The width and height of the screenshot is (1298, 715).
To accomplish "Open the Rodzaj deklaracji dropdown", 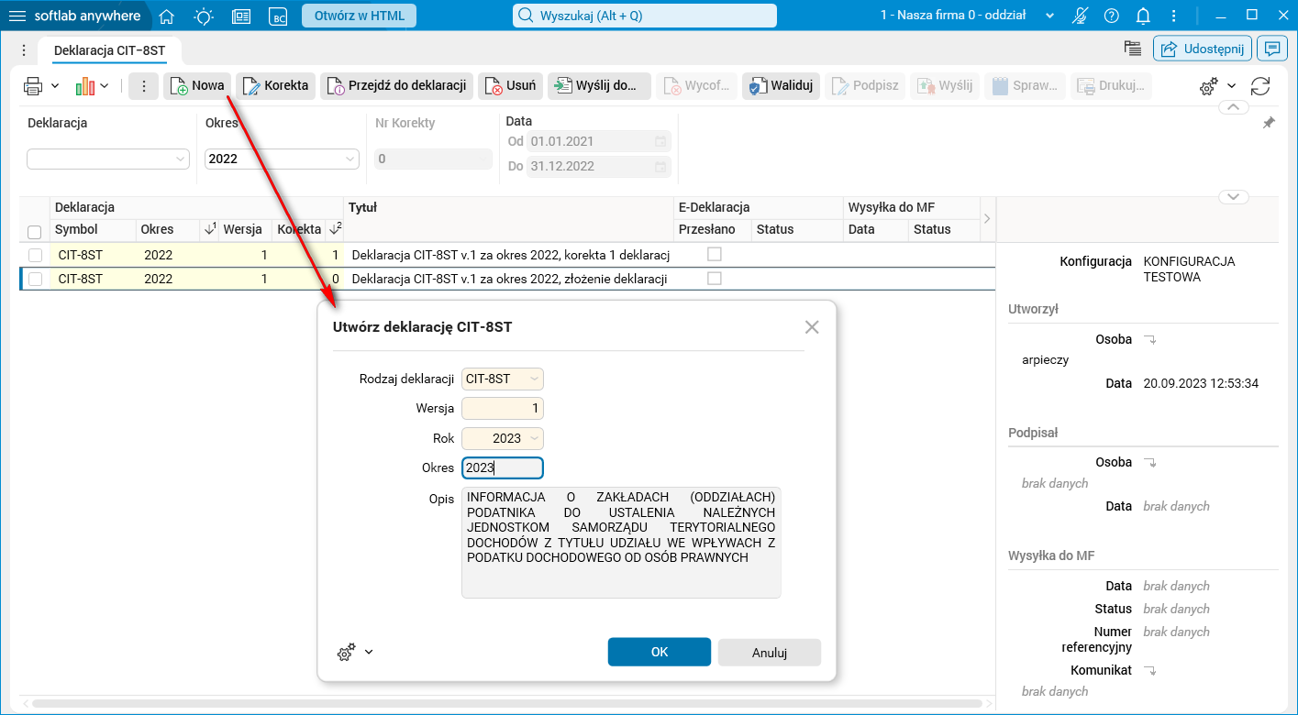I will 534,379.
